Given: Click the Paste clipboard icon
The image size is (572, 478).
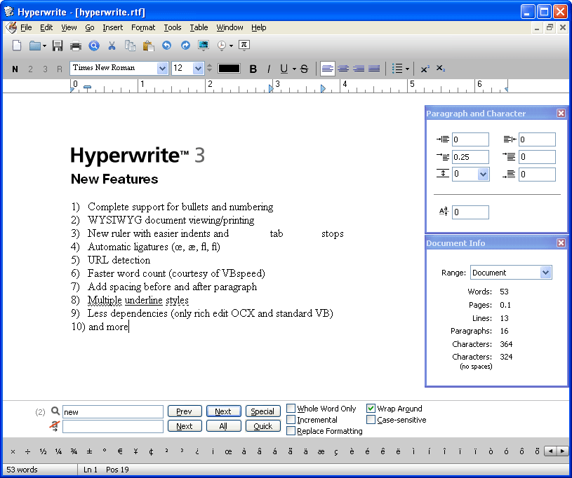Looking at the screenshot, I should pyautogui.click(x=148, y=46).
